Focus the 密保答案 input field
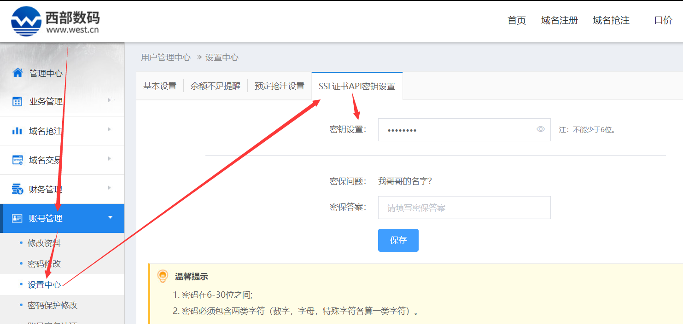This screenshot has width=683, height=324. (x=464, y=208)
